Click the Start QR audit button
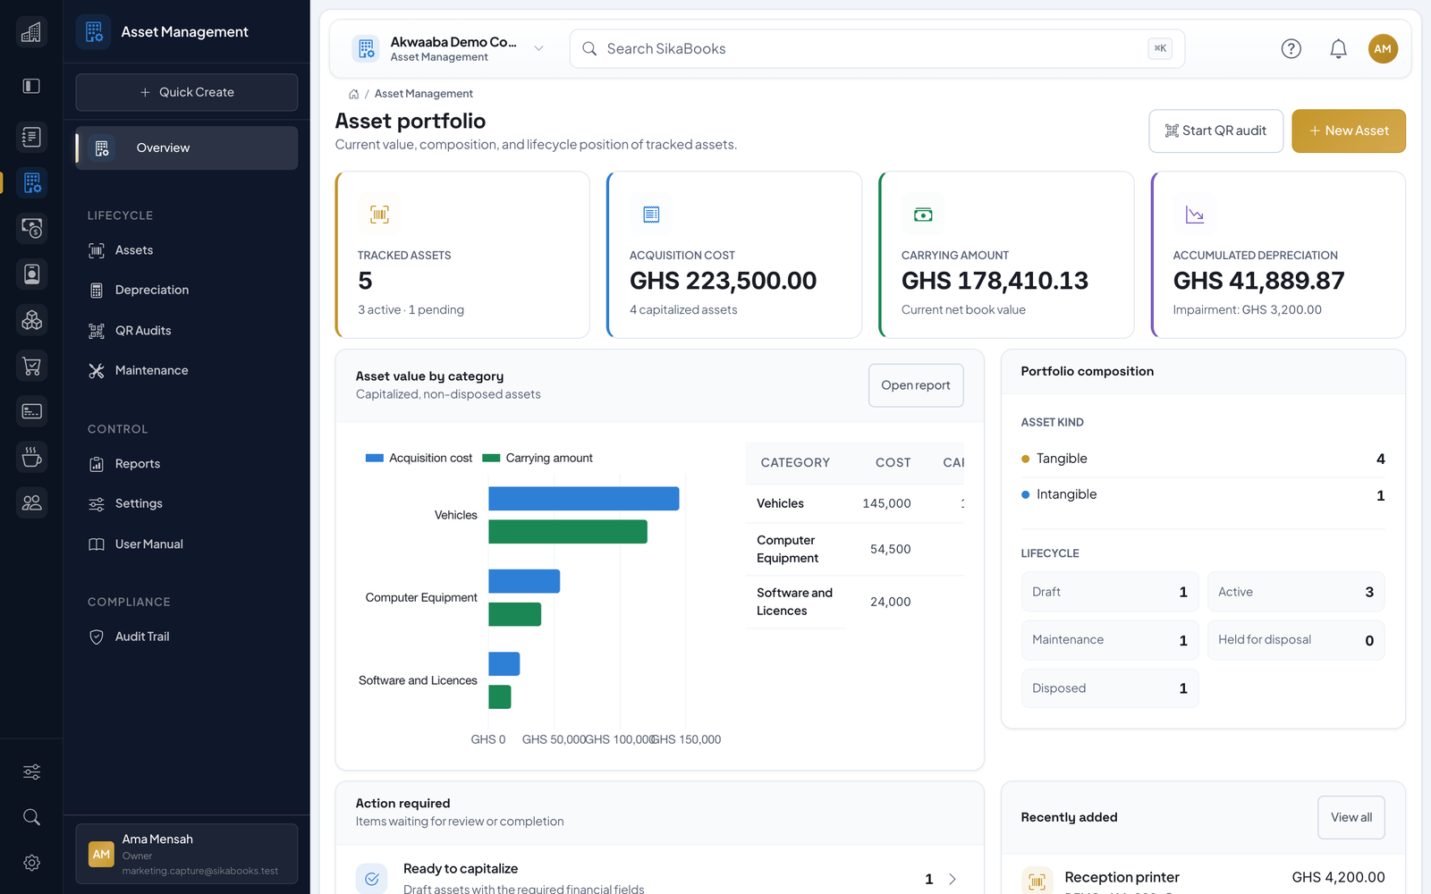The width and height of the screenshot is (1431, 894). tap(1216, 131)
